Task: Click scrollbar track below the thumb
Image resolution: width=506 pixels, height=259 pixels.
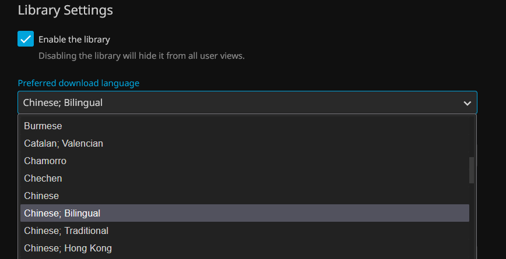Action: pyautogui.click(x=472, y=221)
